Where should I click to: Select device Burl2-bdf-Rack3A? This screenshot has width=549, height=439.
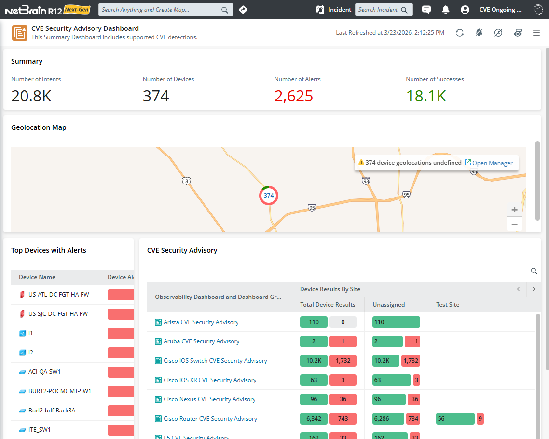point(52,410)
